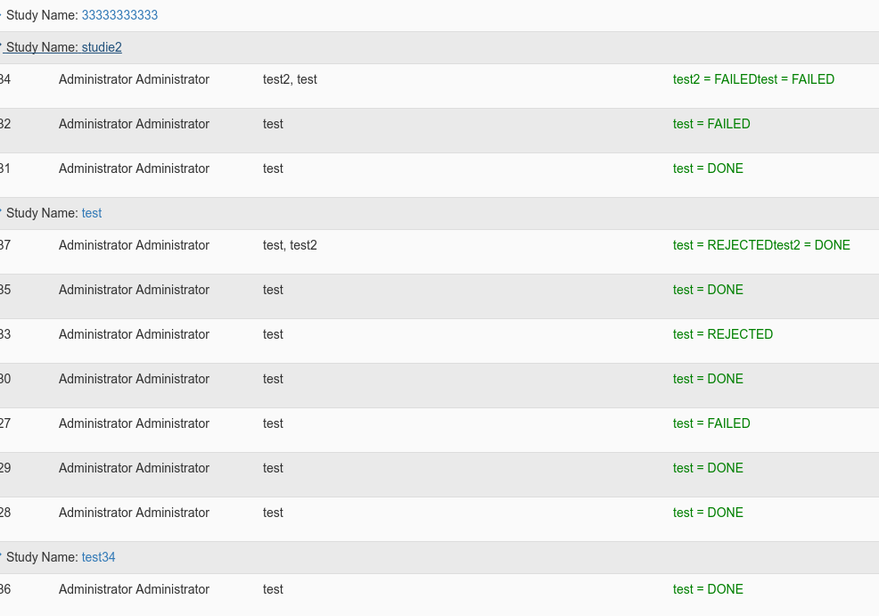The height and width of the screenshot is (616, 879).
Task: Click the 'test = REJECTEDtest2 = DONE' status
Action: 761,245
